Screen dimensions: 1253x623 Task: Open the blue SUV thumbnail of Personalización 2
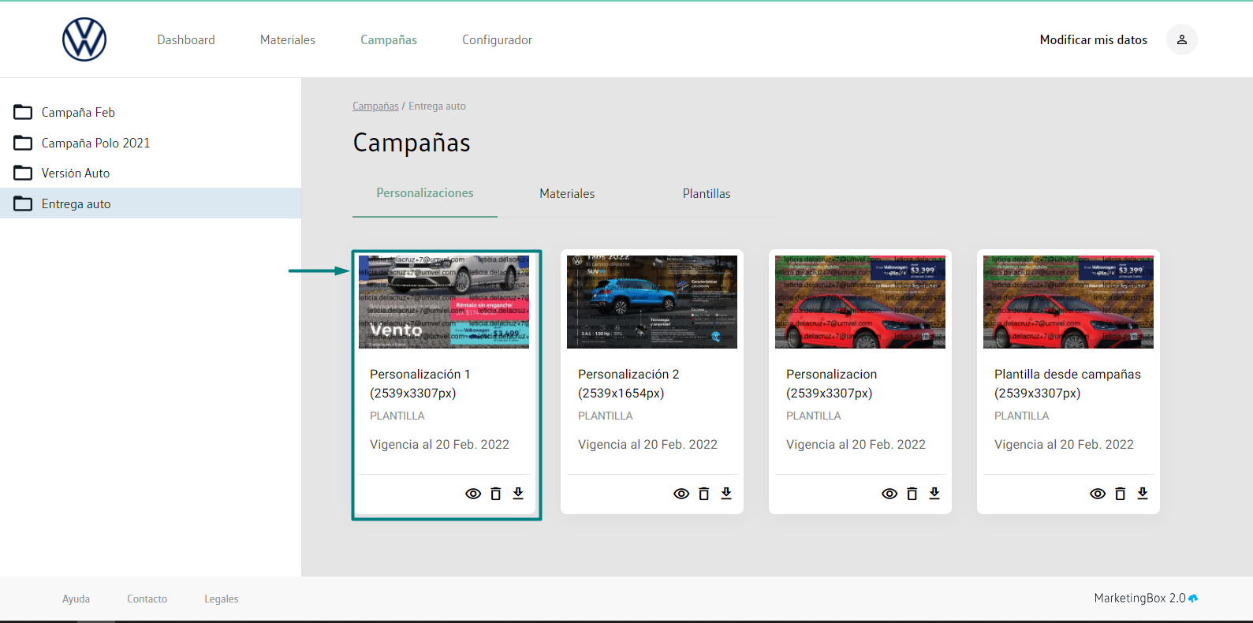[x=652, y=302]
